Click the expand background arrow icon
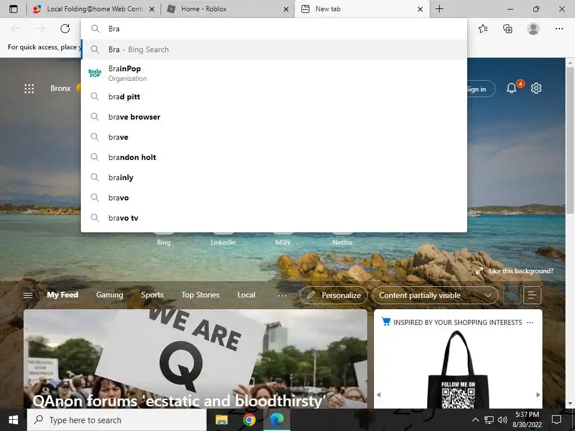 480,271
